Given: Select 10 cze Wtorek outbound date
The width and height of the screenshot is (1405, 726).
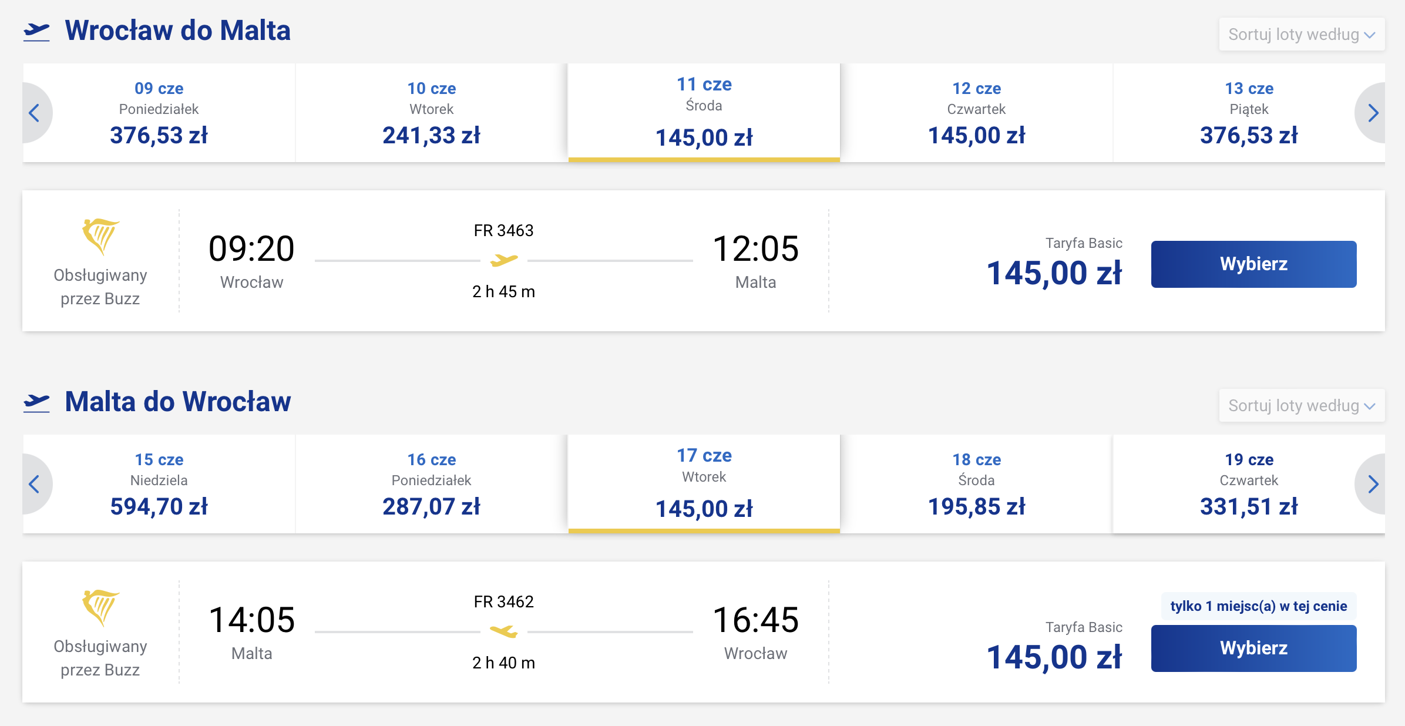Looking at the screenshot, I should coord(431,113).
